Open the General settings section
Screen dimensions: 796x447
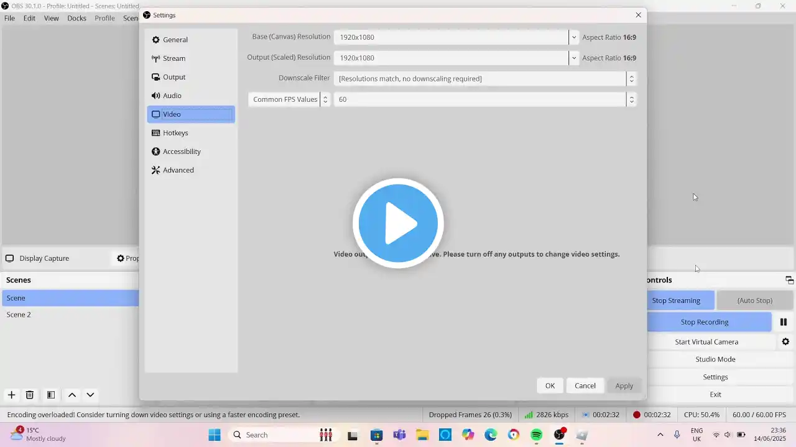191,40
